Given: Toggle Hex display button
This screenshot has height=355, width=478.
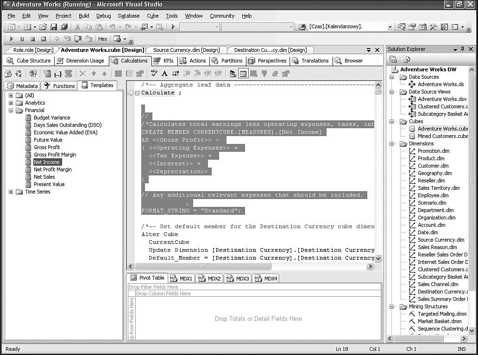Looking at the screenshot, I should (103, 39).
